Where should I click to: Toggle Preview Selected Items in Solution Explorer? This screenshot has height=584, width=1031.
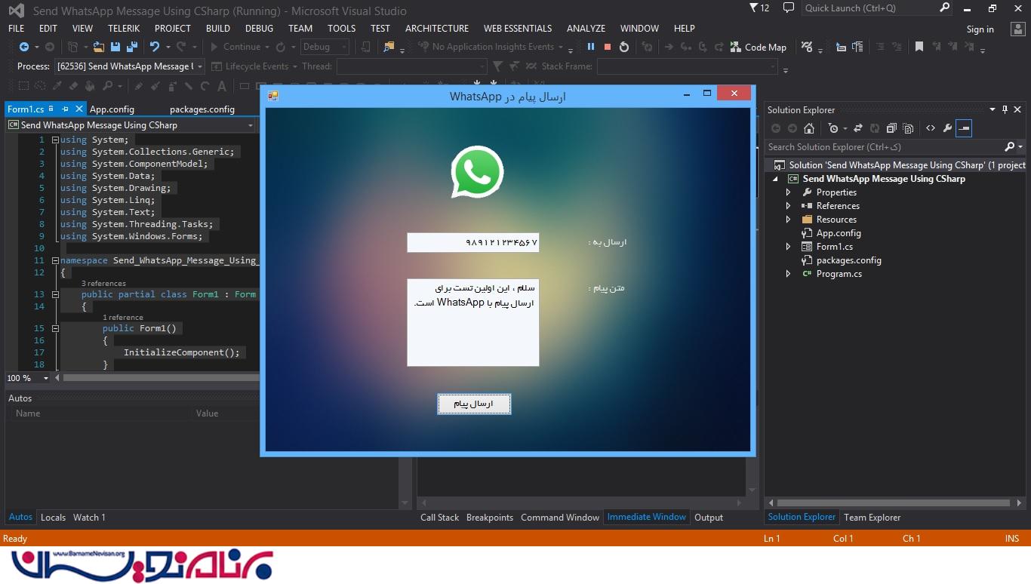click(964, 128)
